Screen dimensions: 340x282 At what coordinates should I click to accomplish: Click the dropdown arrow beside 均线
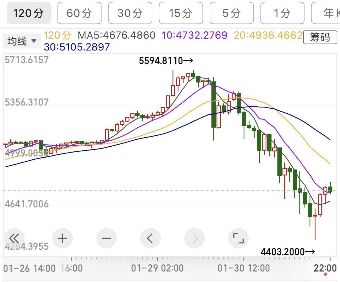click(34, 41)
